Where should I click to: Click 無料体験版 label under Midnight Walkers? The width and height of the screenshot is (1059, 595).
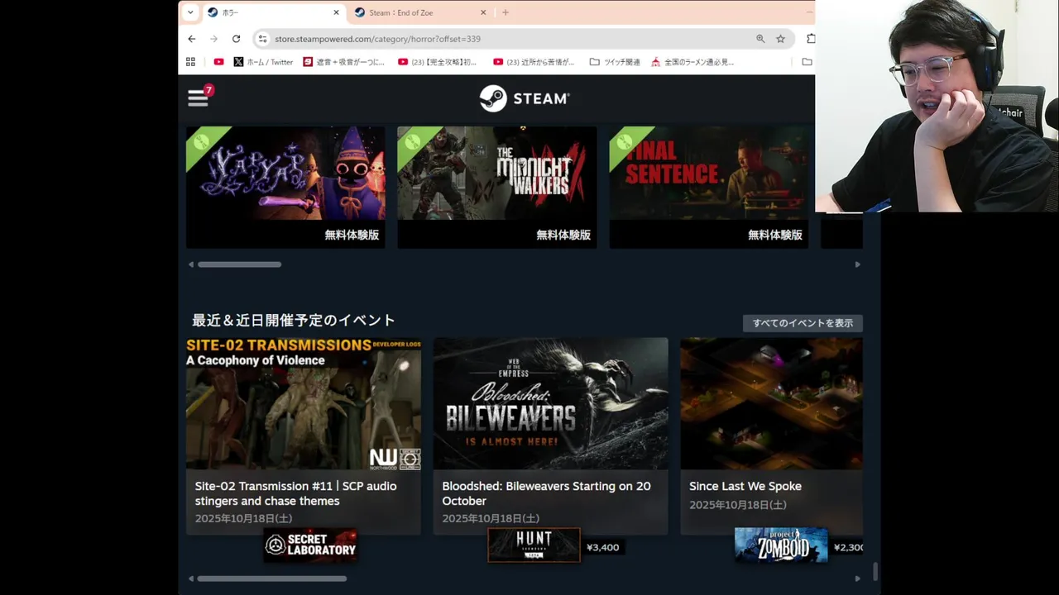pyautogui.click(x=563, y=235)
